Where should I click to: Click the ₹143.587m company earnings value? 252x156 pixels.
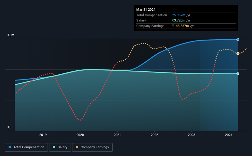pyautogui.click(x=180, y=26)
